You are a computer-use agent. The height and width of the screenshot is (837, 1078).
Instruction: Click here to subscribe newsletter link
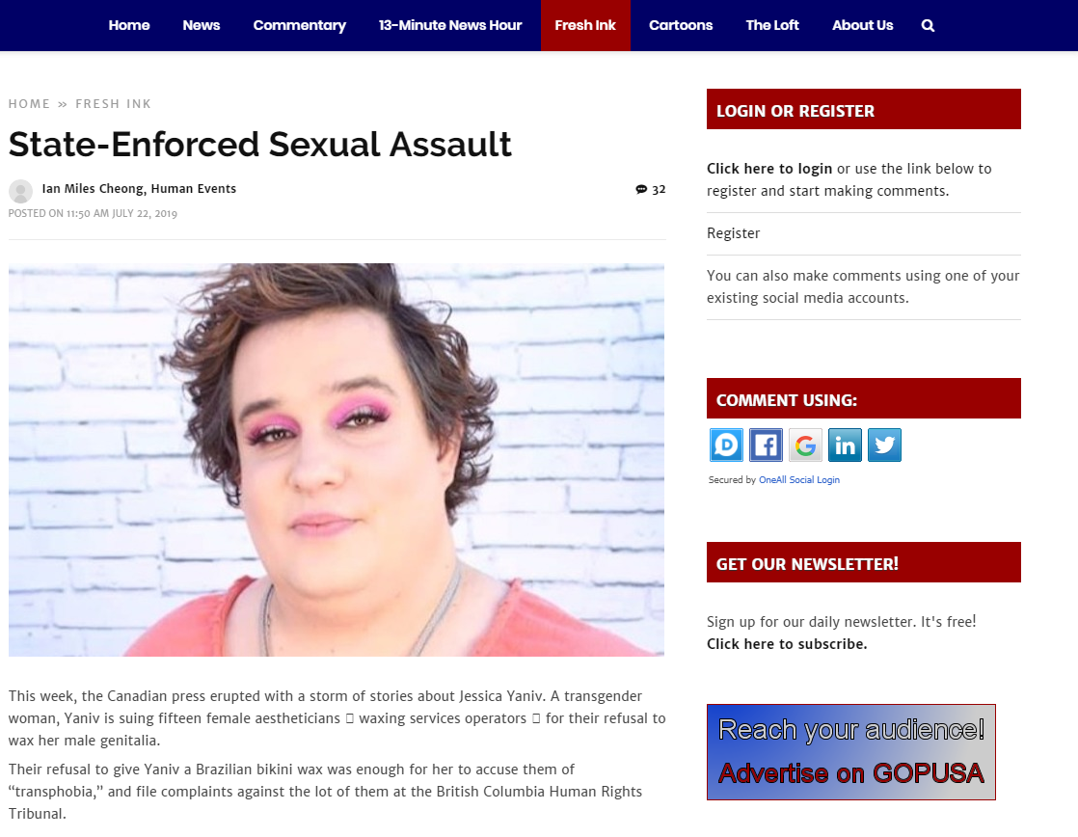[x=787, y=644]
